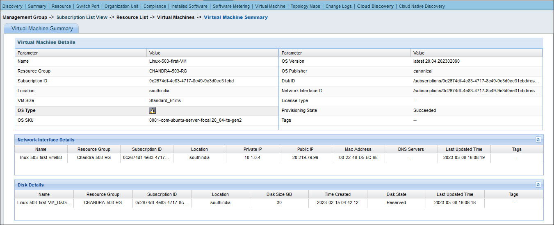
Task: Click the CHANDRA-503-RG value in Virtual Machine Details
Action: coord(168,71)
